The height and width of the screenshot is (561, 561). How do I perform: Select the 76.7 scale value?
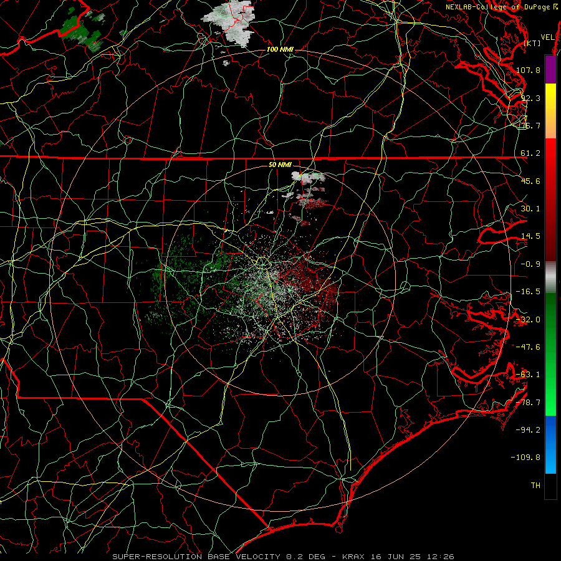(x=530, y=125)
